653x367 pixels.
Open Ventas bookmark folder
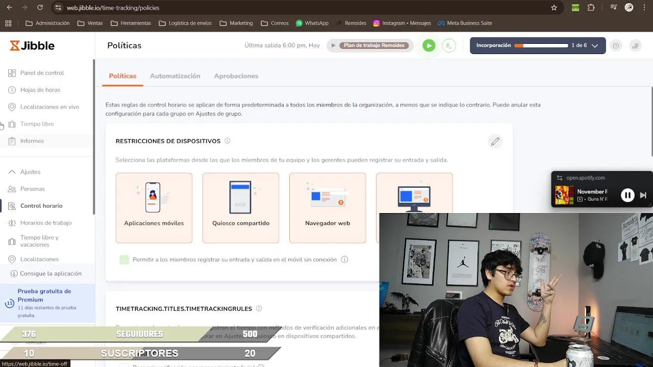pyautogui.click(x=90, y=23)
